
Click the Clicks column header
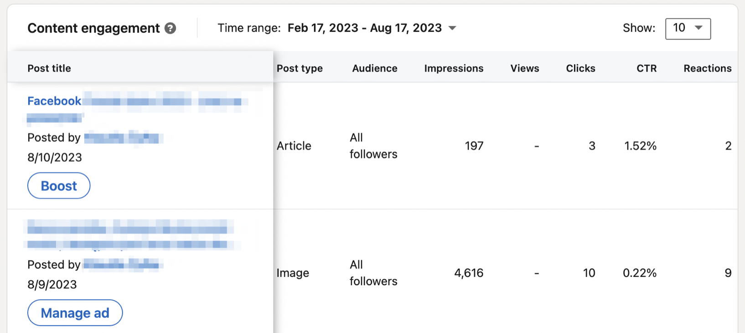tap(580, 68)
